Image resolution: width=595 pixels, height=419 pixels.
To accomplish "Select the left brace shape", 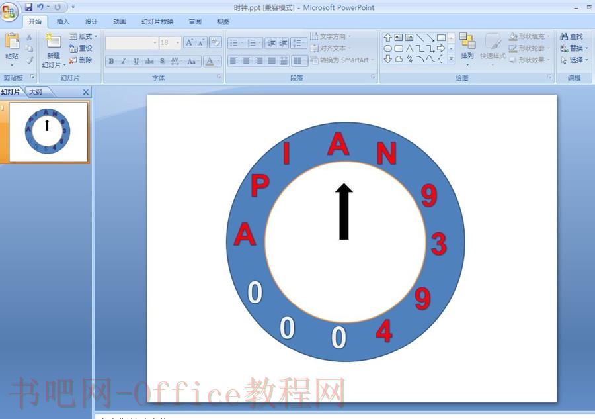I will tap(440, 59).
